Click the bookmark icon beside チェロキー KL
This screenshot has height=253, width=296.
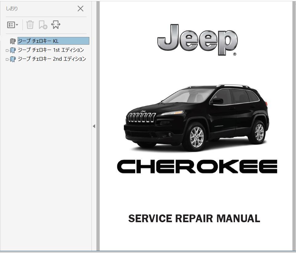tap(13, 41)
